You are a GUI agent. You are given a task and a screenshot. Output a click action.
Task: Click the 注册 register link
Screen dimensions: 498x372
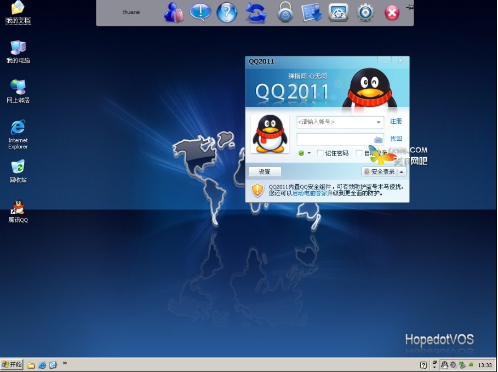point(396,122)
